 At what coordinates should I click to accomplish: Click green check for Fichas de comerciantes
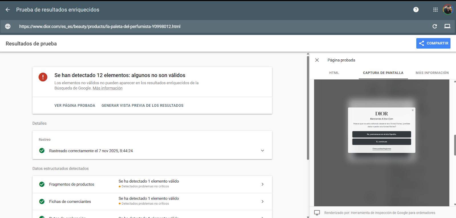click(x=42, y=201)
